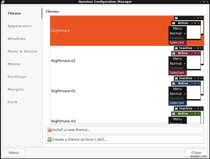Maximize the Openbox Configuration Manager window
The image size is (210, 159).
tap(204, 2)
